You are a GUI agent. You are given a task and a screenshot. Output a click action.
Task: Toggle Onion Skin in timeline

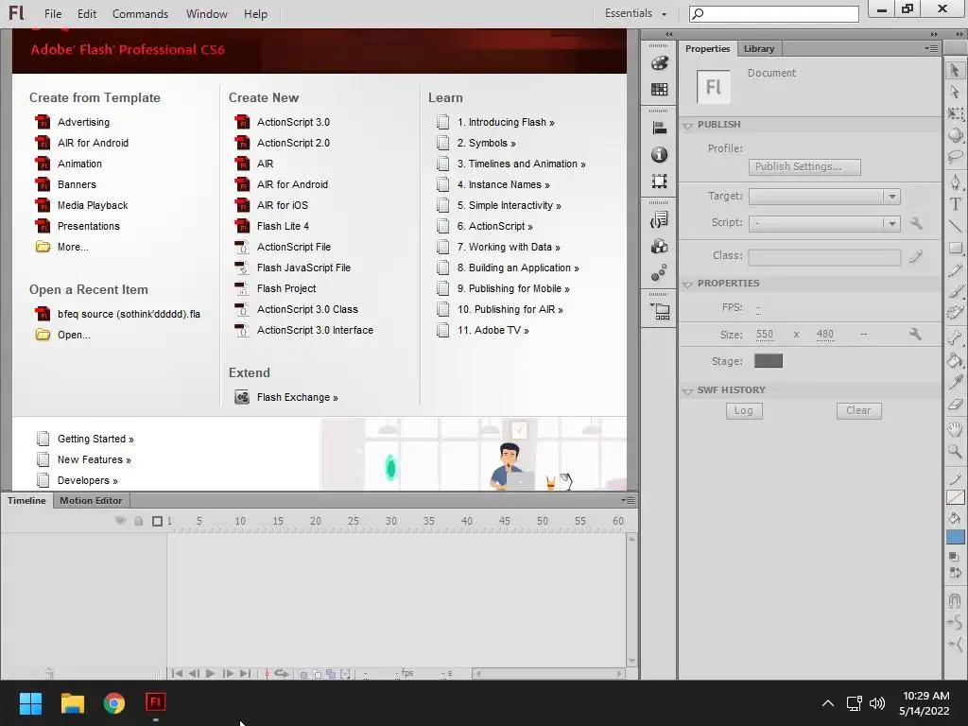click(x=303, y=674)
